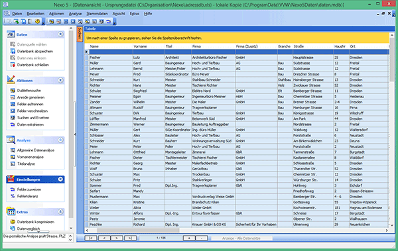Click the first icon in the second toolbar

tap(52, 22)
